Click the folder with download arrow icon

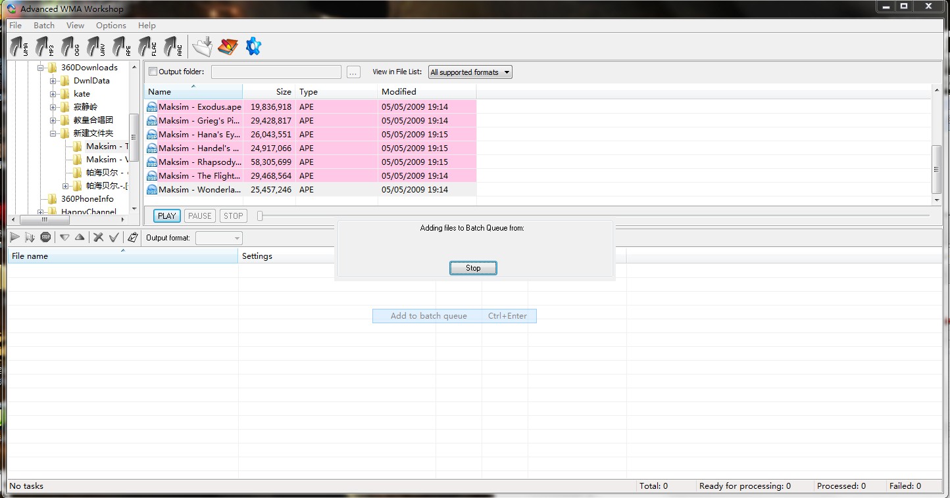(x=203, y=47)
